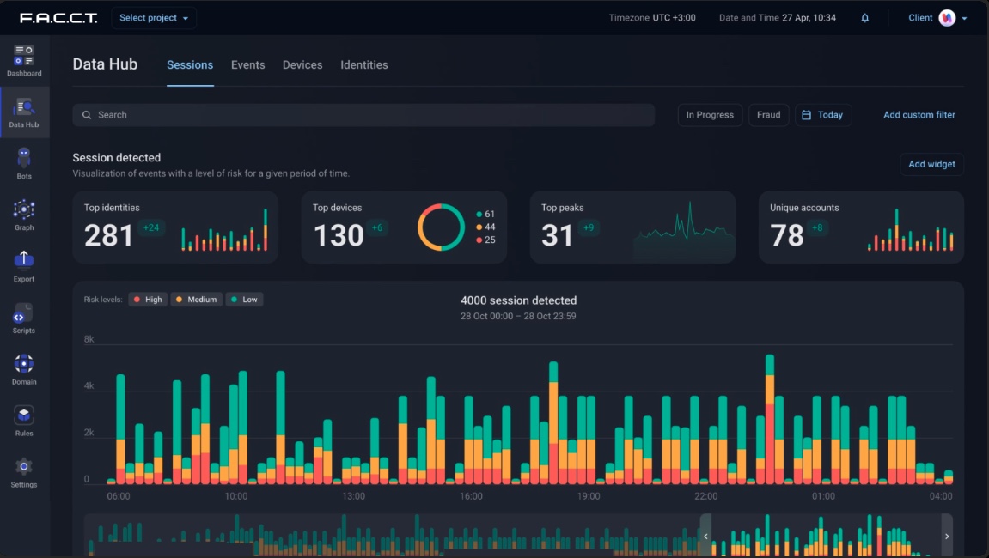
Task: Toggle the Medium risk level filter
Action: coord(195,300)
